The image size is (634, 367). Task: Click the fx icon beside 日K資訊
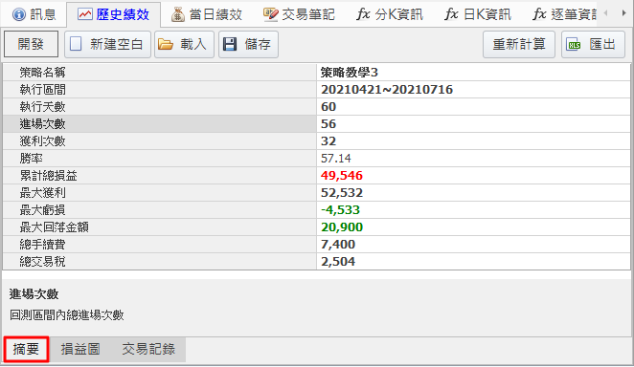tap(451, 14)
